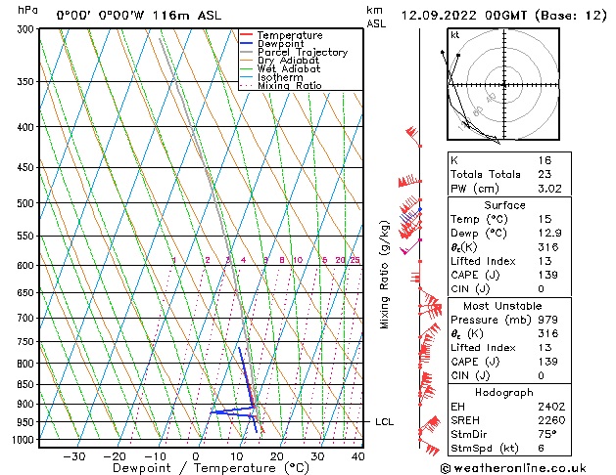The width and height of the screenshot is (616, 475).
Task: Click the '300' pressure level label
Action: (26, 29)
